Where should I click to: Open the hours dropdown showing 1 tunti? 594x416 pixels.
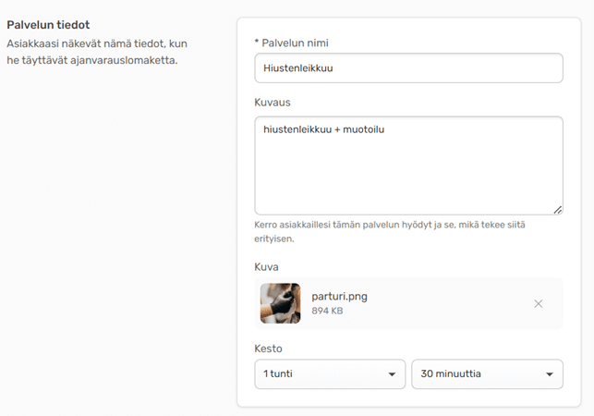pyautogui.click(x=329, y=374)
